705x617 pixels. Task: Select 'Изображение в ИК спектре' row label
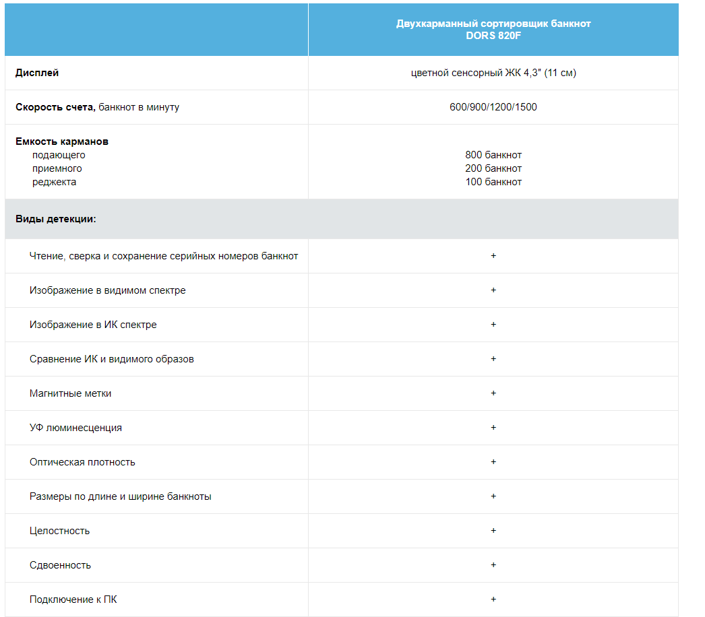93,325
